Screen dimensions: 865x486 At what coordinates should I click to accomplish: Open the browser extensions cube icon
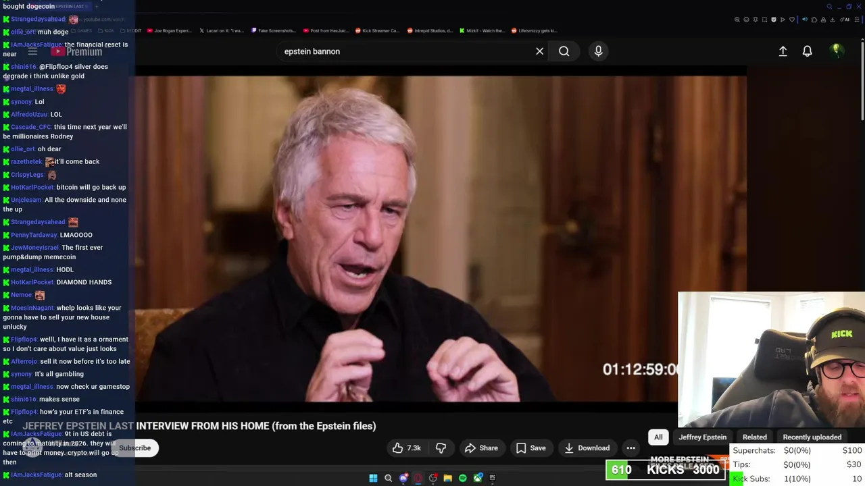click(x=814, y=20)
